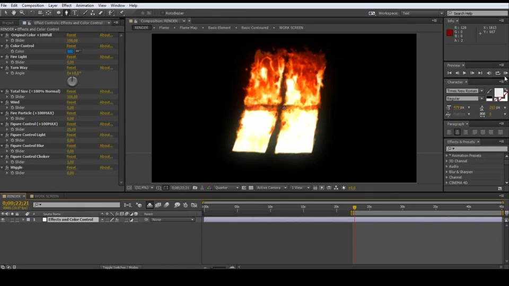
Task: Open the viewer magnification 32,4% dropdown
Action: pyautogui.click(x=144, y=187)
